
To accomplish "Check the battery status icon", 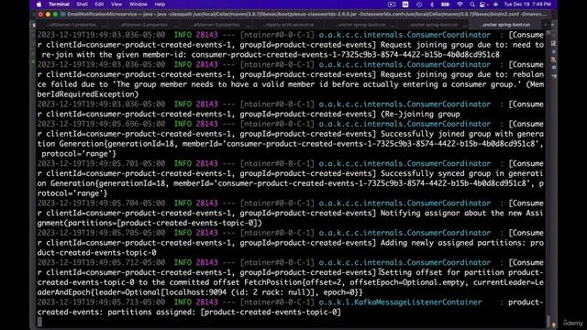I will [445, 5].
